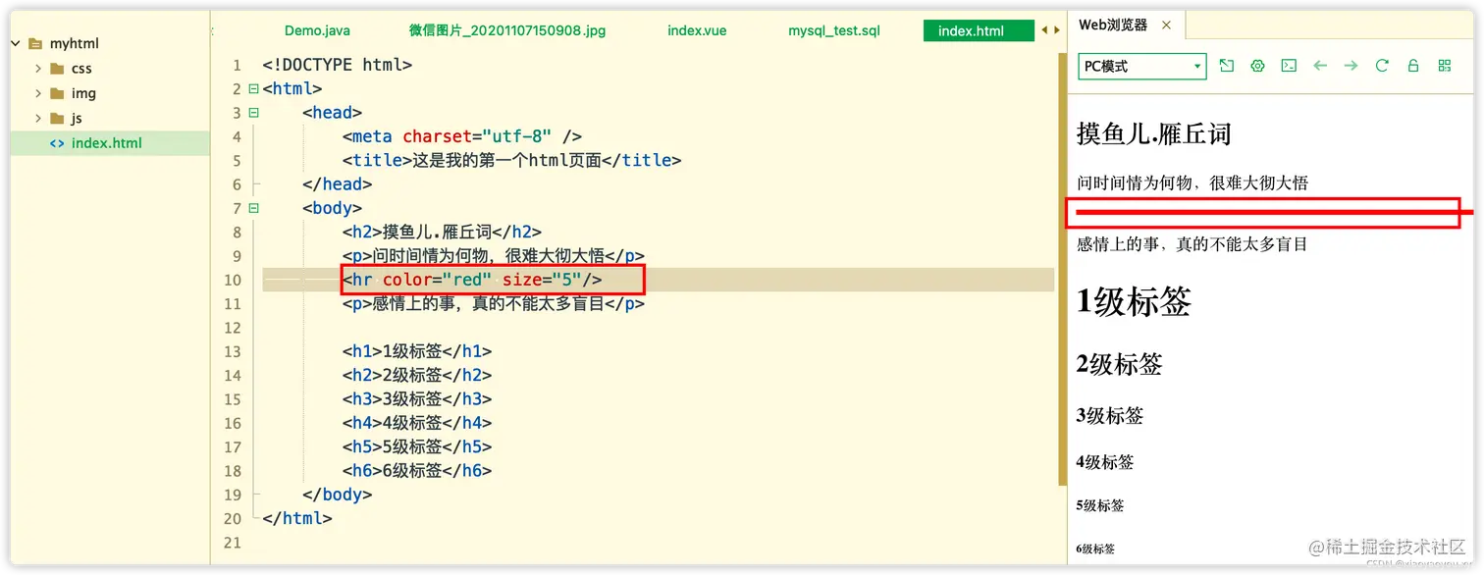This screenshot has width=1484, height=575.
Task: Click the closing /body tag line
Action: [x=338, y=495]
